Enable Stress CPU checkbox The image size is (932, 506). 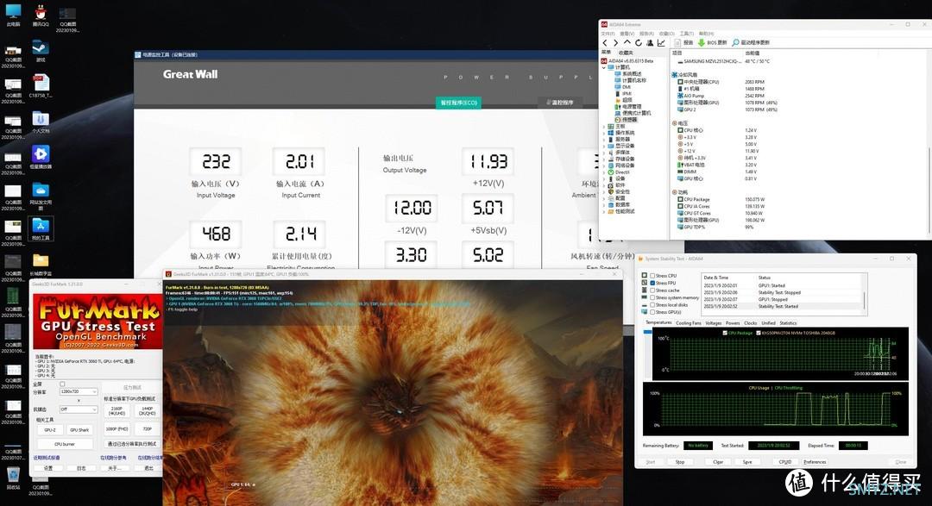tap(652, 276)
